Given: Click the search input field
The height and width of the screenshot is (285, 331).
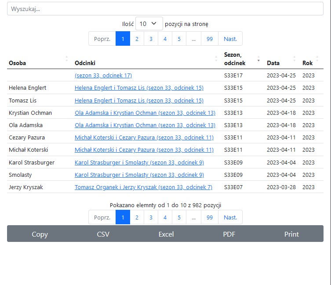Looking at the screenshot, I should (165, 9).
